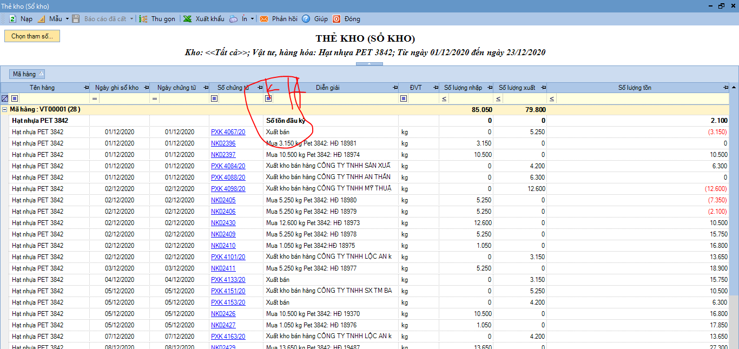739x349 pixels.
Task: Open voucher link PXK 4067/20
Action: [228, 132]
